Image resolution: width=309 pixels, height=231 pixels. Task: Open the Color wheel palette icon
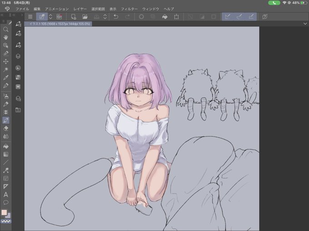18,68
